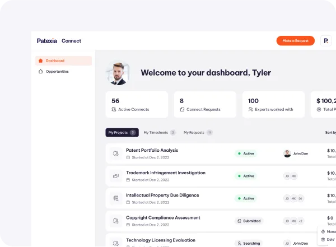Open the Dashboard sidebar item
Image resolution: width=336 pixels, height=247 pixels.
pos(63,60)
